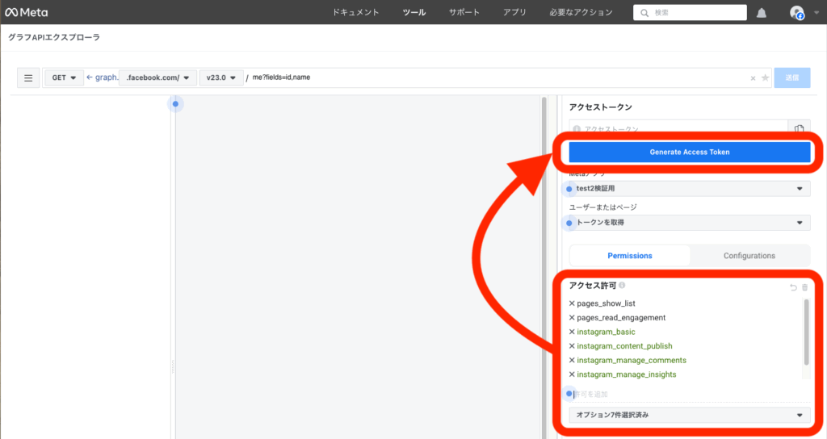The height and width of the screenshot is (439, 827).
Task: Switch to the Permissions tab
Action: point(630,256)
